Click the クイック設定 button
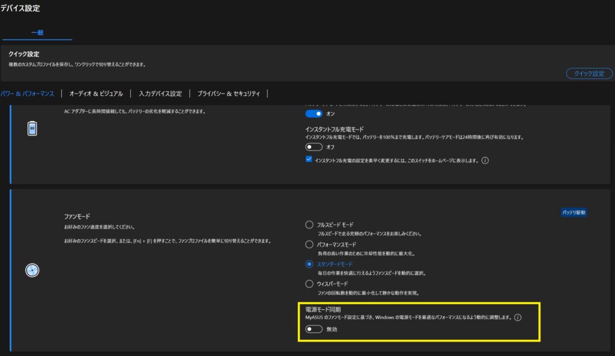The height and width of the screenshot is (356, 615). pyautogui.click(x=590, y=73)
